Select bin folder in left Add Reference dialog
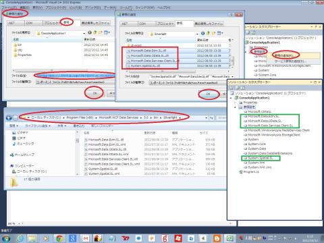 [18, 45]
